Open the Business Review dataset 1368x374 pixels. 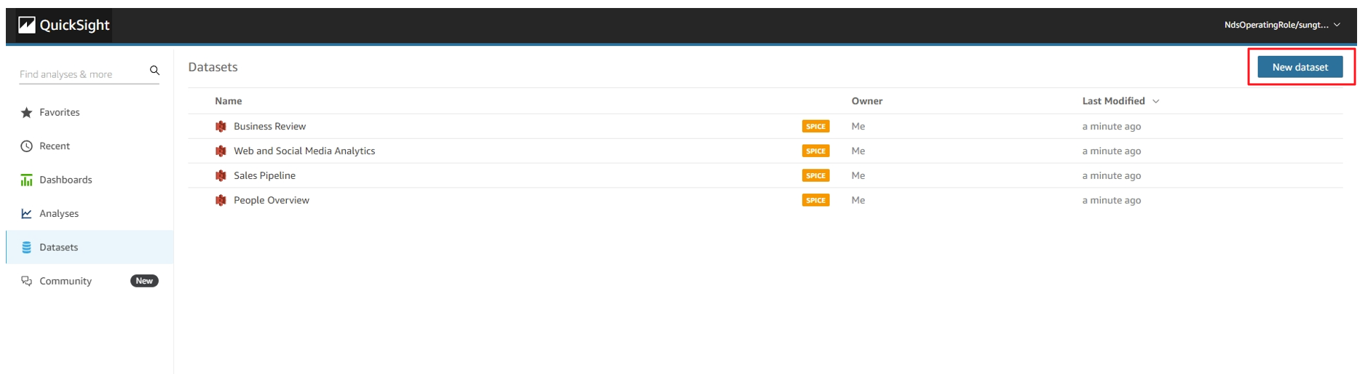coord(269,127)
